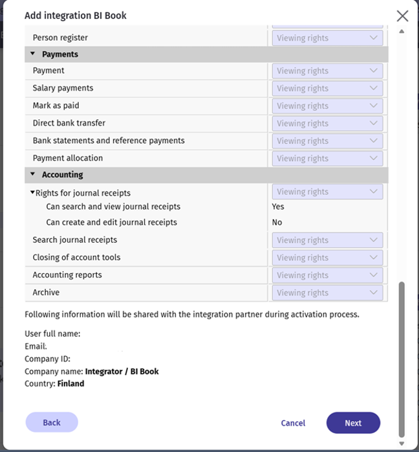Open the Payment allocation rights dropdown
The width and height of the screenshot is (419, 452).
tap(327, 158)
